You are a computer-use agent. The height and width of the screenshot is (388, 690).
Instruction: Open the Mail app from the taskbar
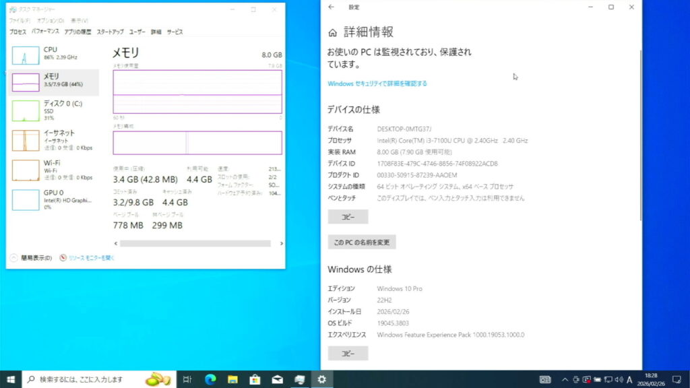277,379
